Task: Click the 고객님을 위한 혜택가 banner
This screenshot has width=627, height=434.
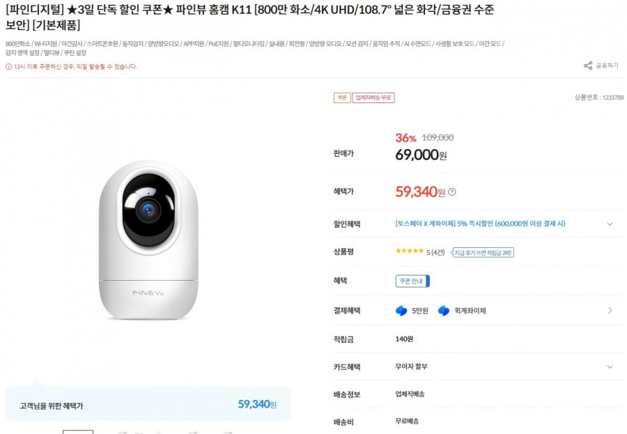Action: pos(148,405)
